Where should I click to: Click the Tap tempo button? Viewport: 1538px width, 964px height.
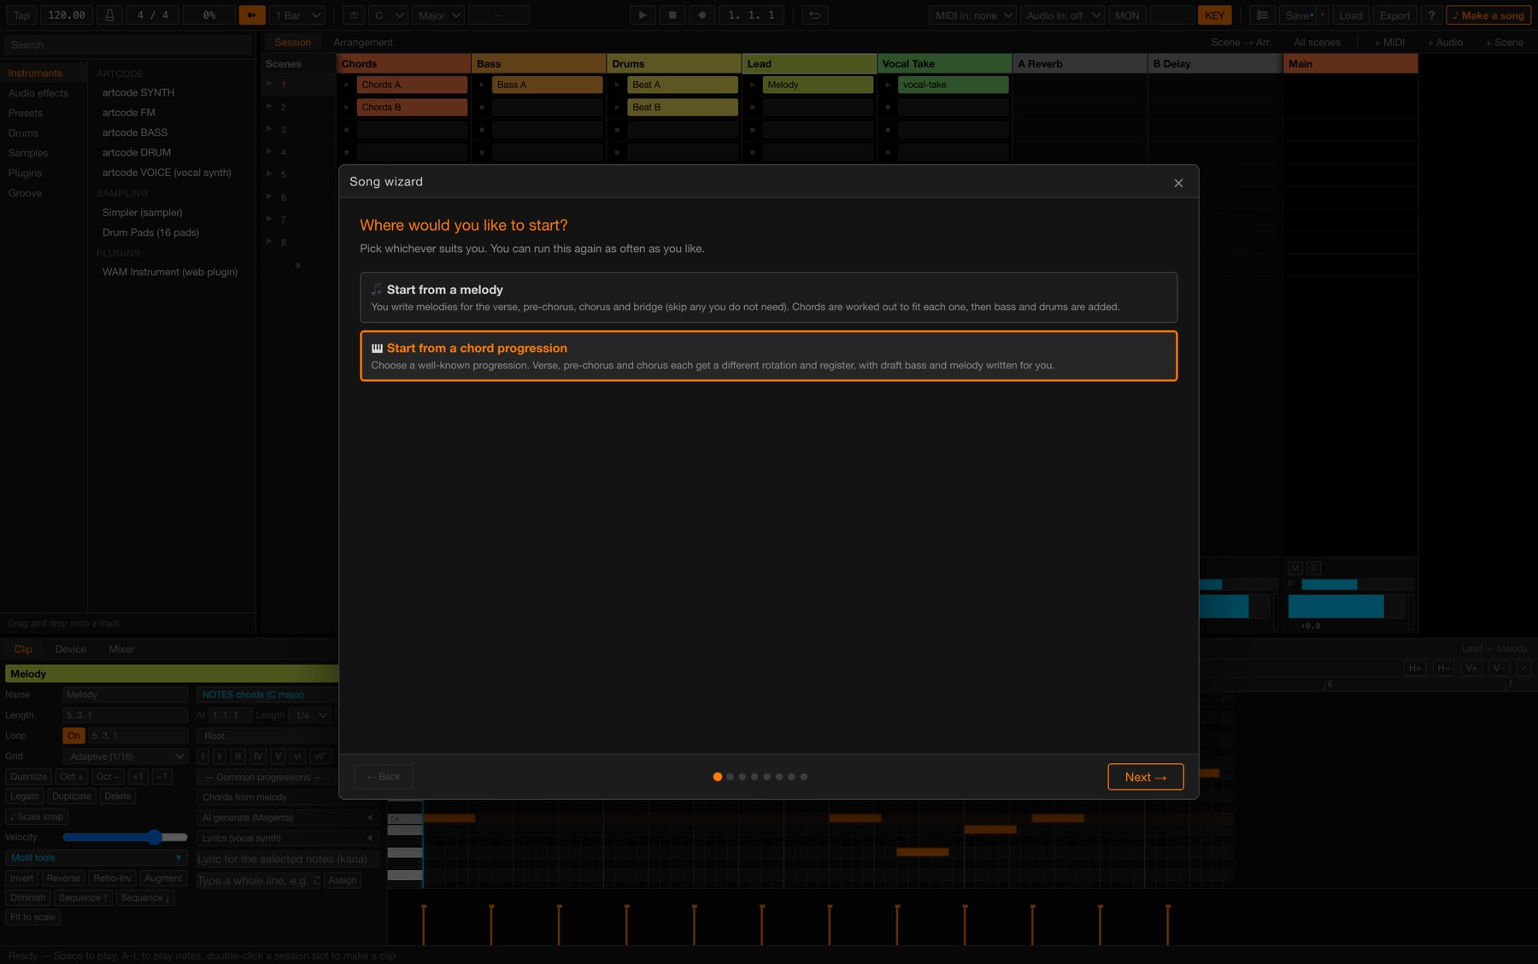pos(21,15)
